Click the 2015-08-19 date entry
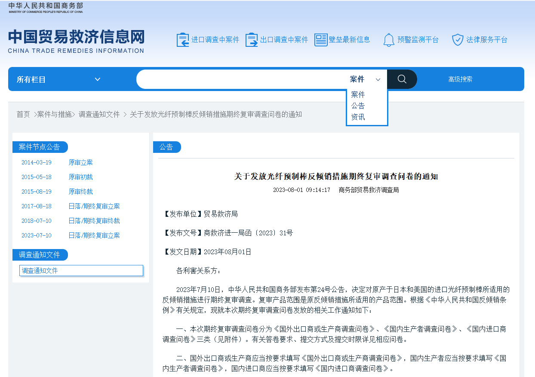 [x=37, y=192]
